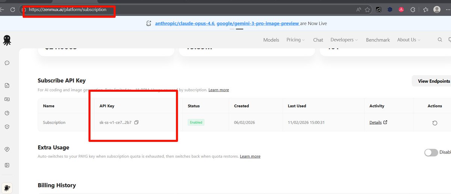Open the browser Favorites list icon

[425, 10]
